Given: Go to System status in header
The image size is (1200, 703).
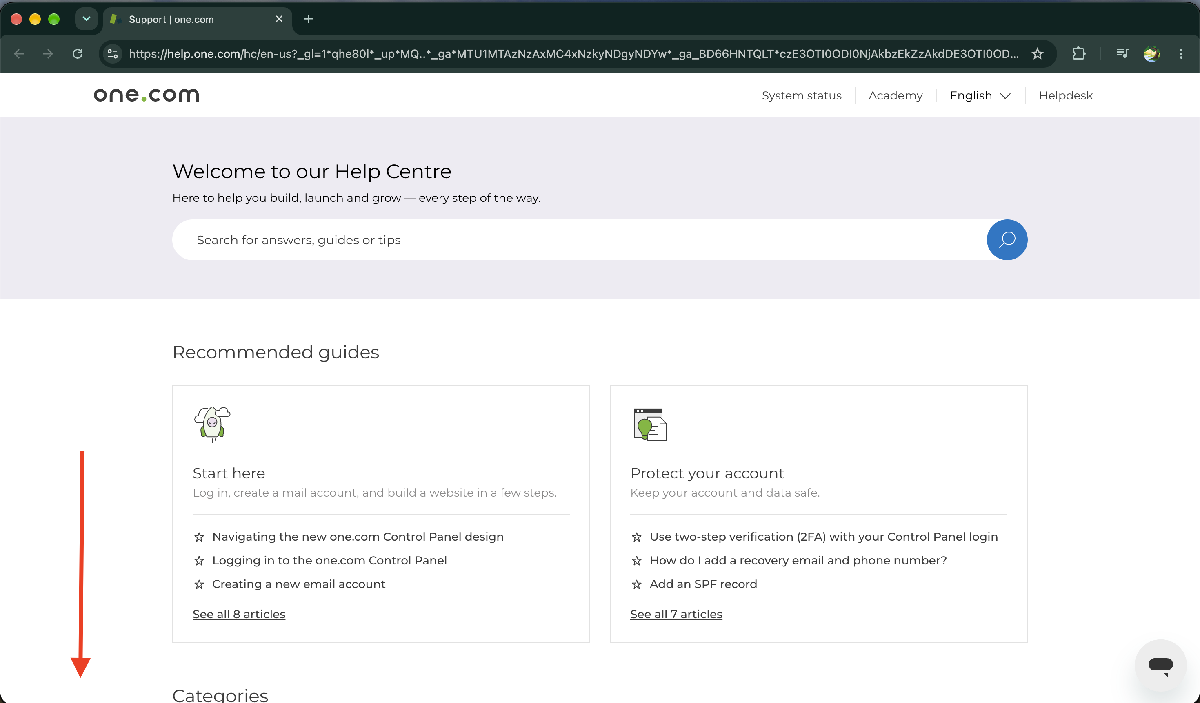Looking at the screenshot, I should click(802, 95).
